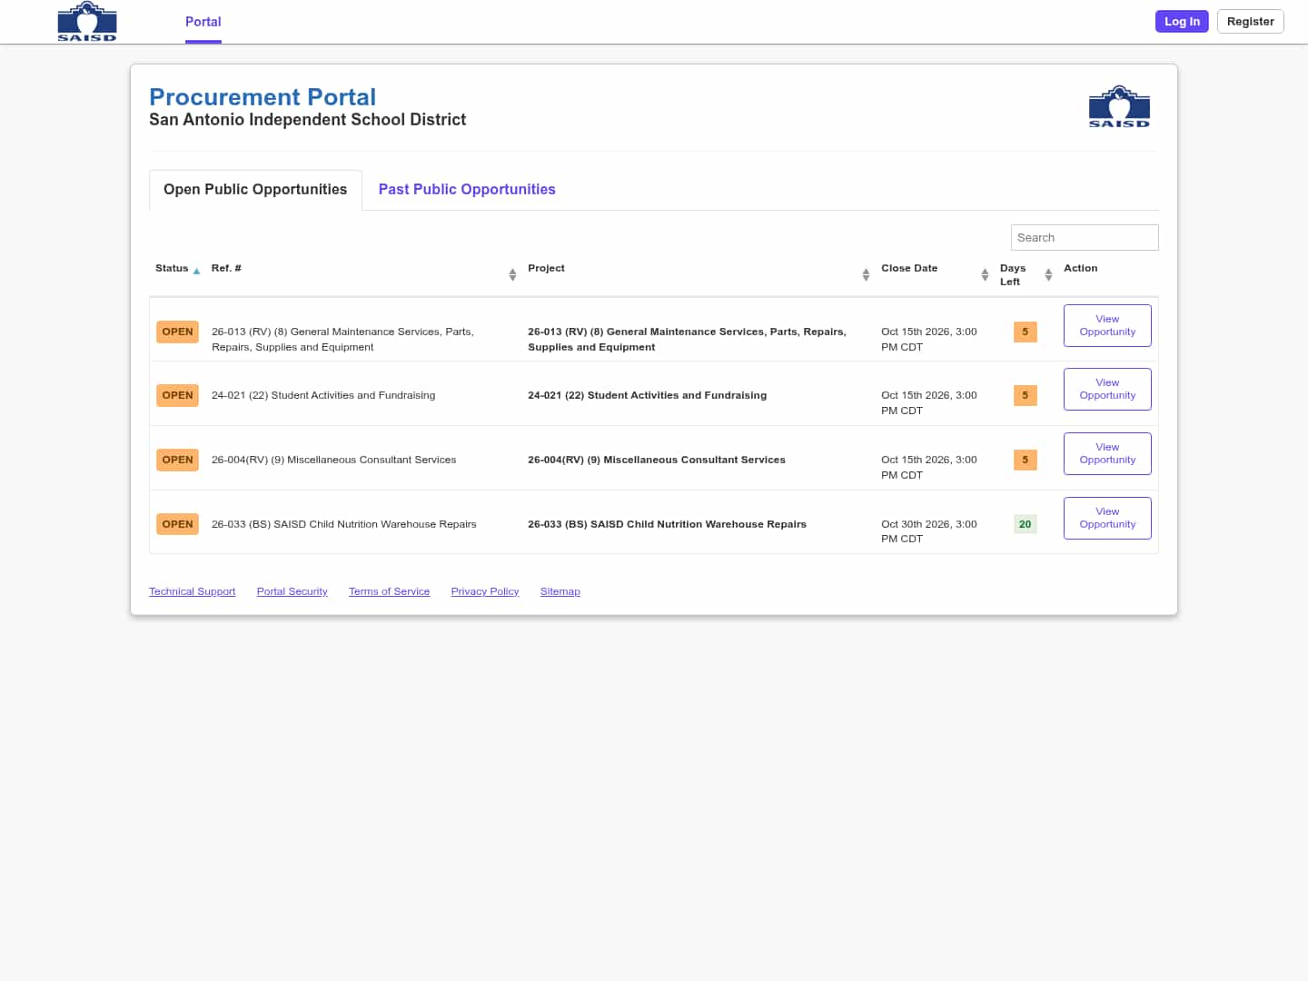Sort by Ref. # column sort arrows
The height and width of the screenshot is (981, 1308).
[512, 274]
